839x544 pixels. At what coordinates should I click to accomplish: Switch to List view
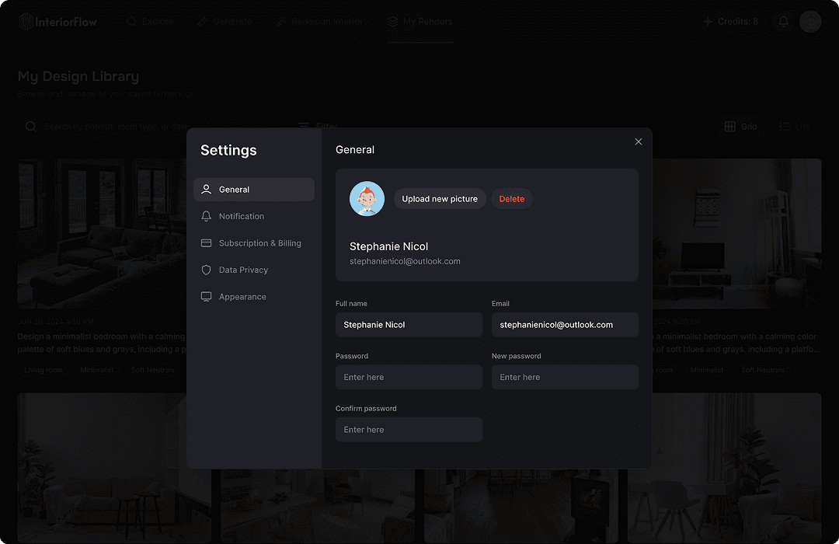(794, 126)
